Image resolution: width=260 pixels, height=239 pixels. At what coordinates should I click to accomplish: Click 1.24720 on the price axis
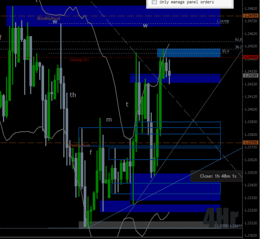coord(251,21)
